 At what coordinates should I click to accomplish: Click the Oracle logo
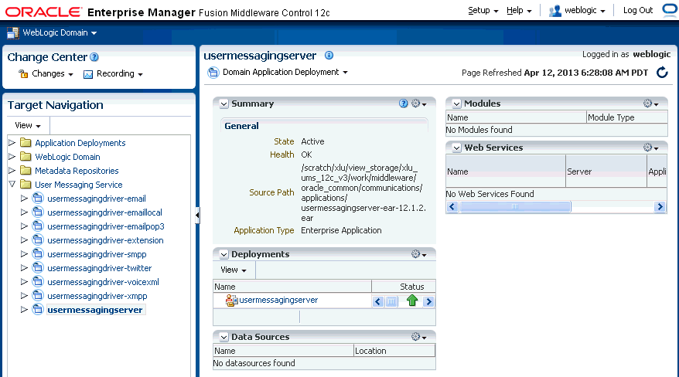pos(43,12)
